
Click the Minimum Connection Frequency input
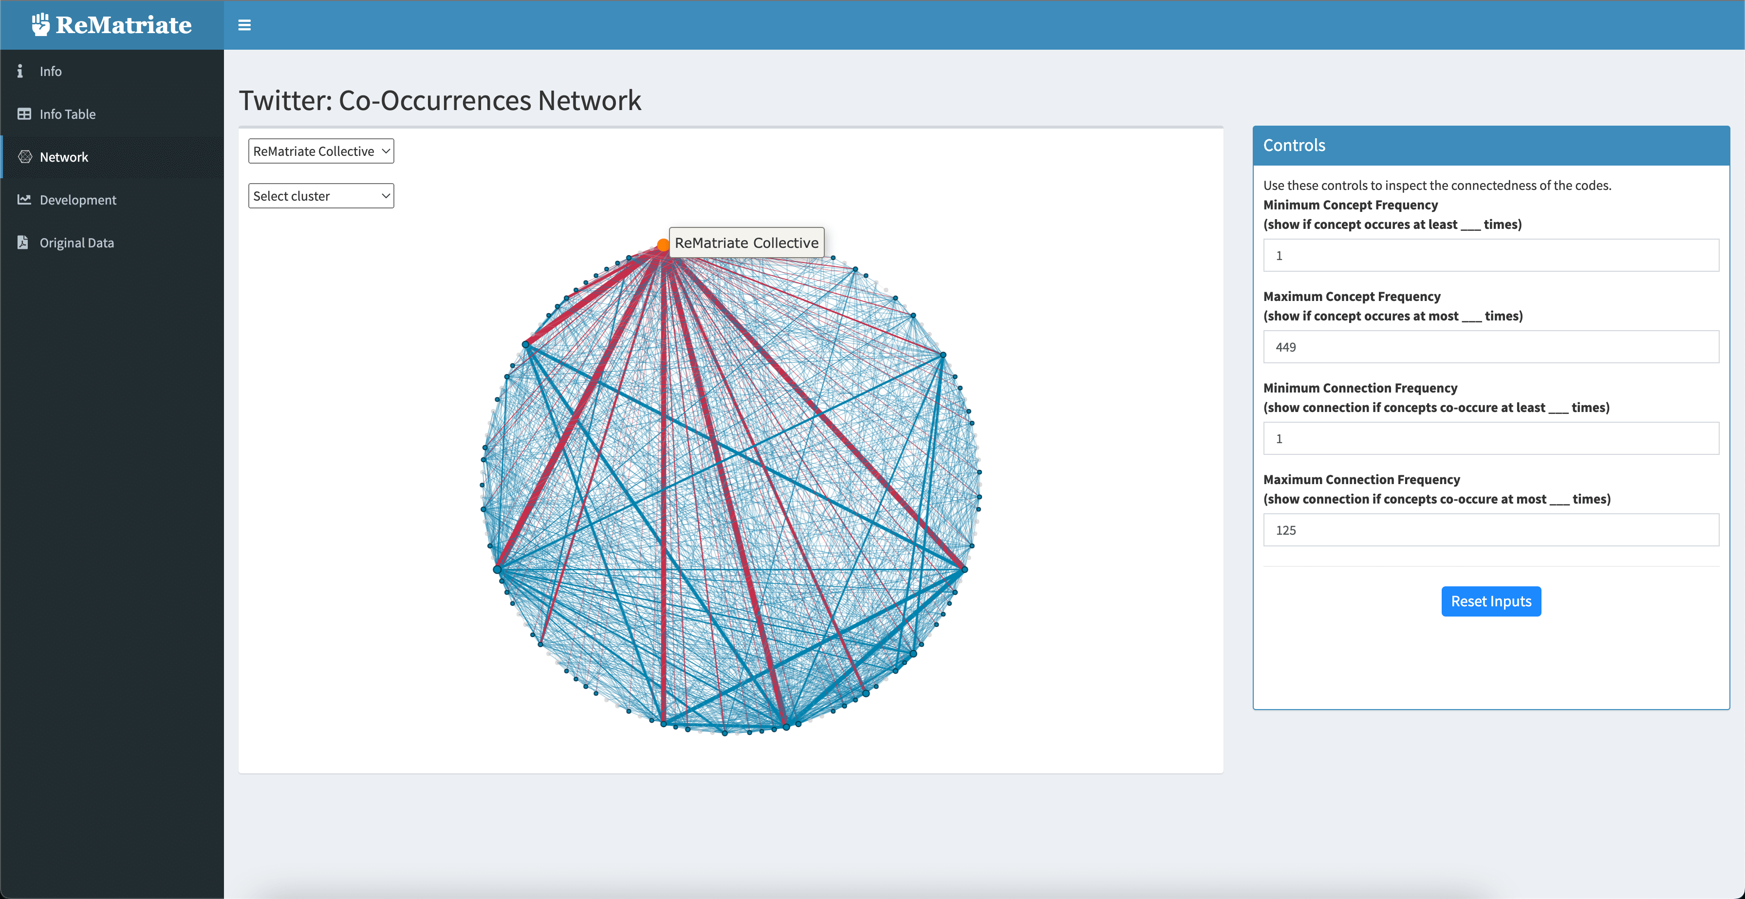[1491, 438]
